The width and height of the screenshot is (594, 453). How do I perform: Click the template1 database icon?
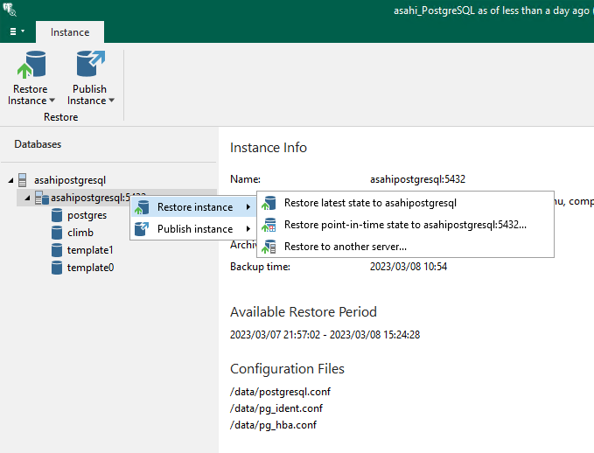(57, 250)
